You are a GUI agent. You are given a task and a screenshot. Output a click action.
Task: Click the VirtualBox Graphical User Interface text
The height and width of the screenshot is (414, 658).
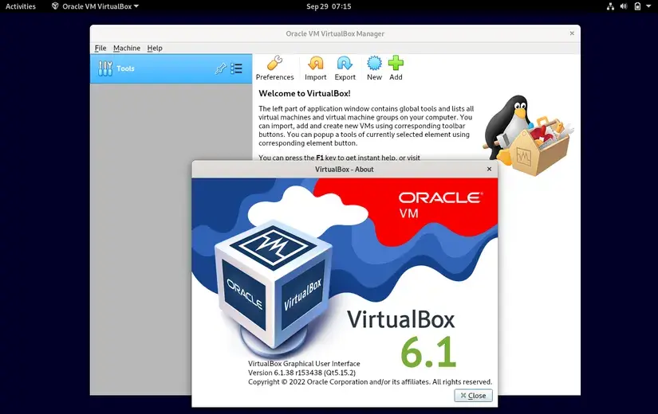click(x=304, y=363)
